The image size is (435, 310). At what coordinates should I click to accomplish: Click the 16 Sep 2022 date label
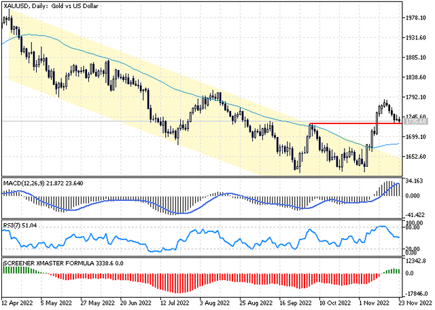pyautogui.click(x=295, y=303)
